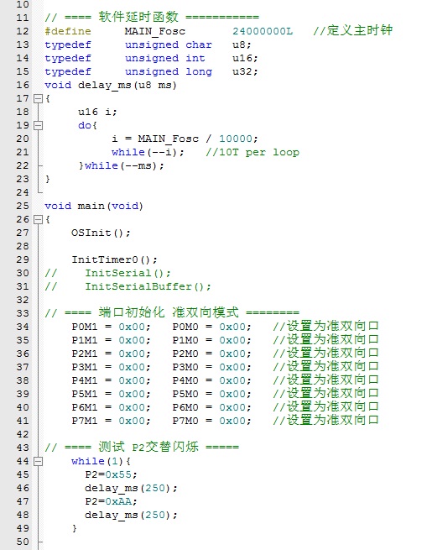This screenshot has width=432, height=550.
Task: Click P1M0 on line 35
Action: [185, 340]
